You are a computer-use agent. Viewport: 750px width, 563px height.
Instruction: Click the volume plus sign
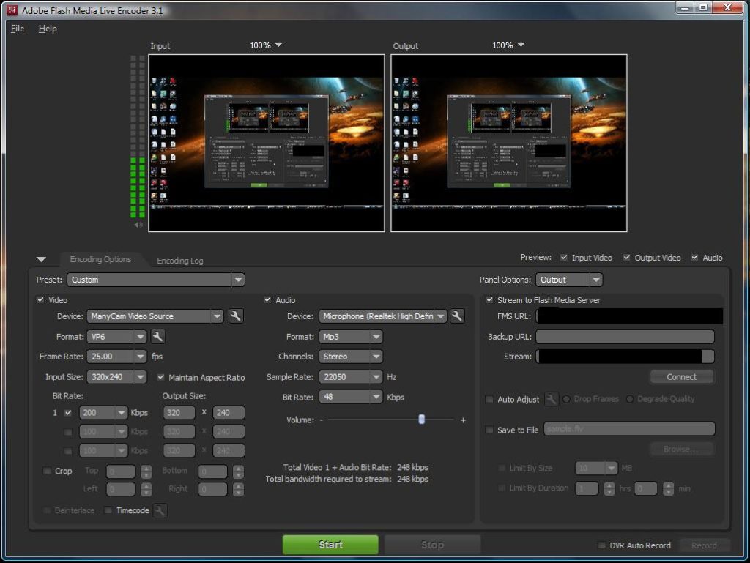click(463, 420)
